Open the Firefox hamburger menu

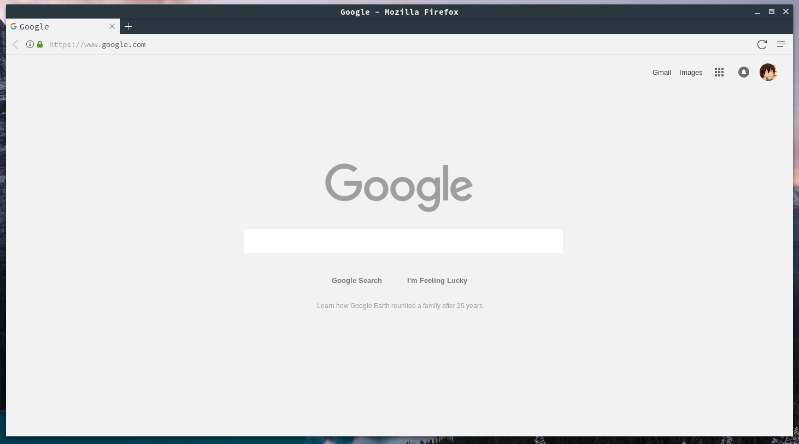[782, 44]
